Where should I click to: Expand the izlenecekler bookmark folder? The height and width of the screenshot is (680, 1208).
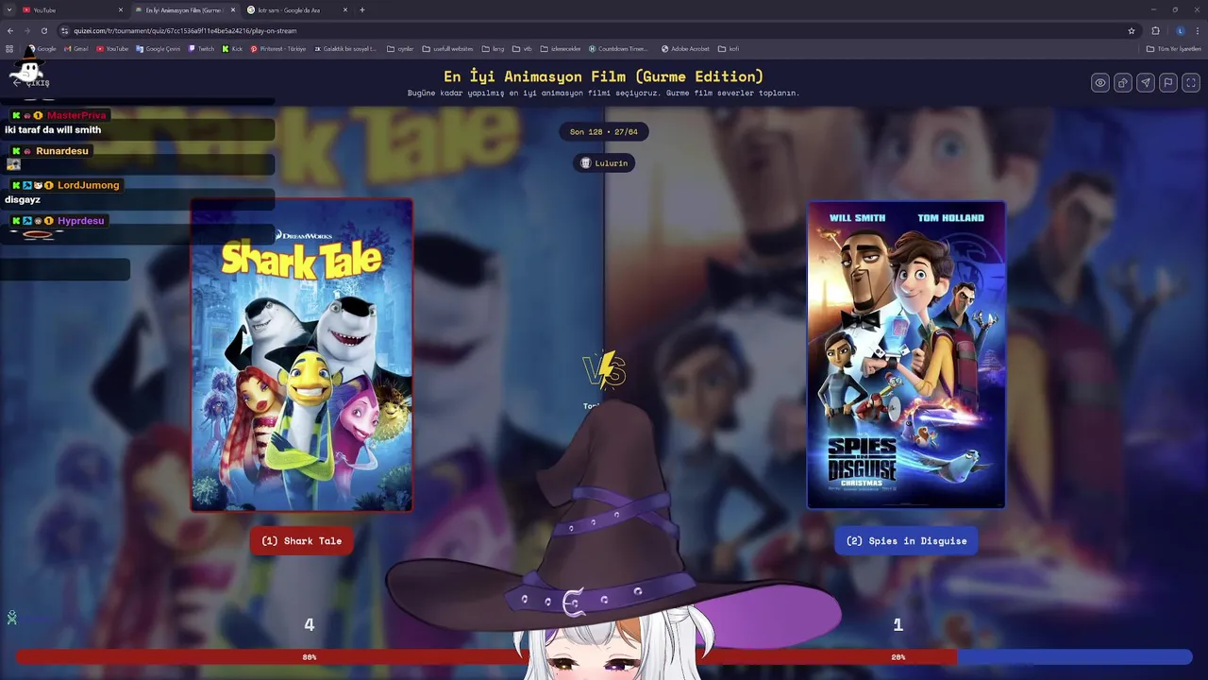561,49
